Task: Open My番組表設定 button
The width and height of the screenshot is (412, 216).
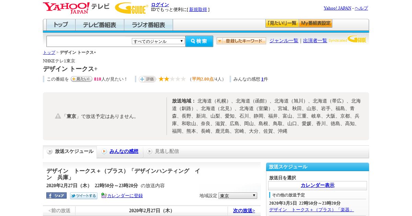Action: (x=316, y=23)
